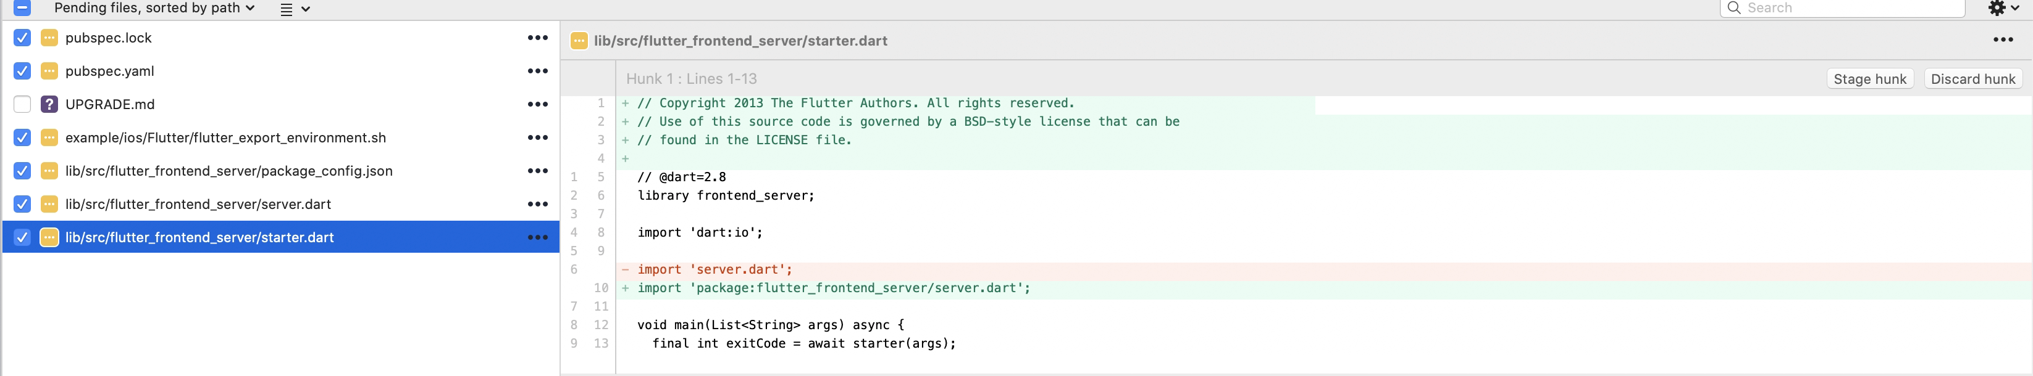Image resolution: width=2033 pixels, height=376 pixels.
Task: Select the starter.dart file in the list
Action: pyautogui.click(x=199, y=237)
